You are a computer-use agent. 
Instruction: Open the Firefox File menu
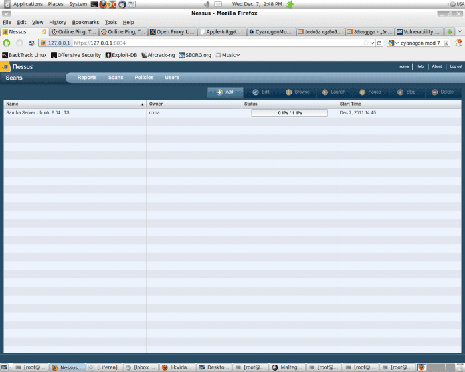(7, 22)
